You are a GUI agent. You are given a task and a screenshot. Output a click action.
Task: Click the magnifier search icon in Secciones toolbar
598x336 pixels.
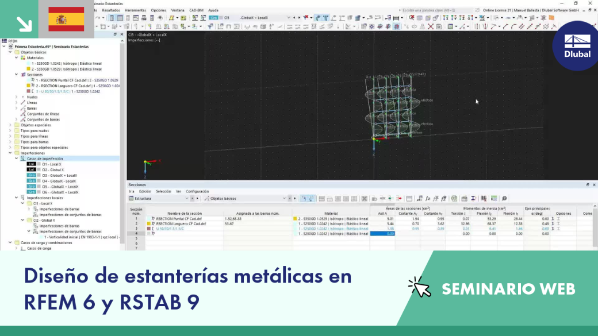click(x=504, y=199)
